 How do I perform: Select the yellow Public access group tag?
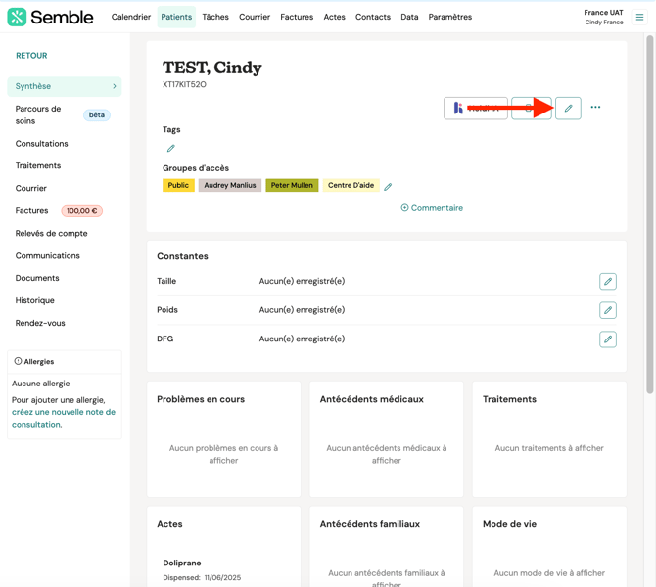click(178, 185)
